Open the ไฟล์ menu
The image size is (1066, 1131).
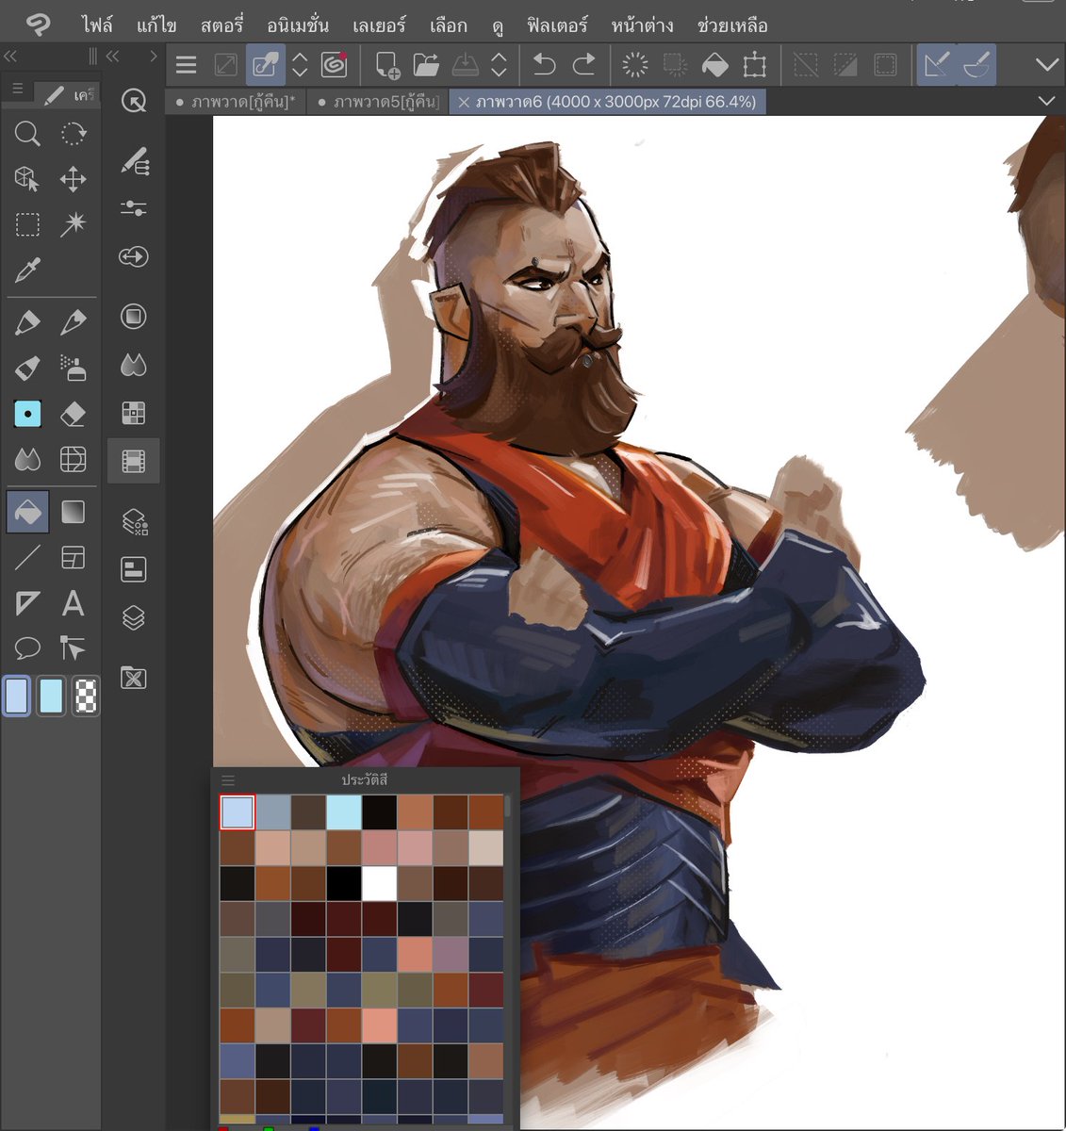pos(97,25)
